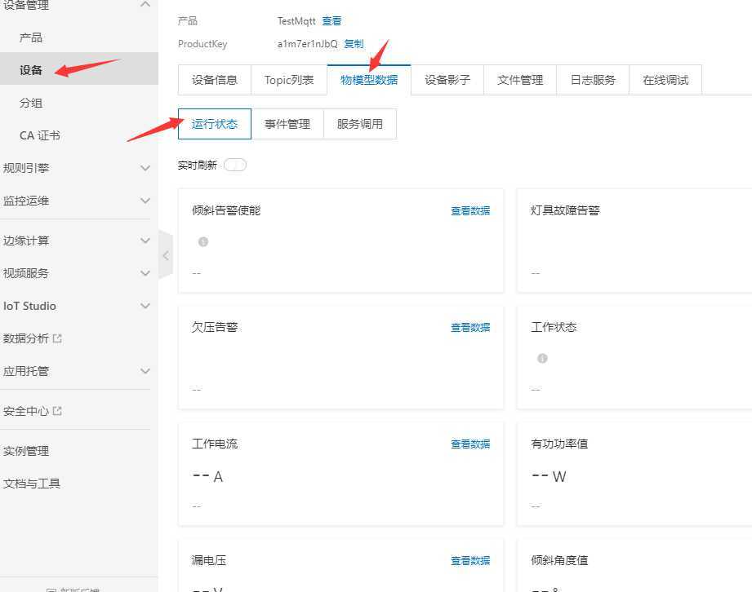Open the 日志服务 tab
This screenshot has height=592, width=752.
click(x=593, y=80)
